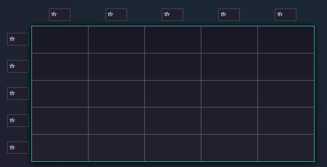Select grid cell in row four, column three

click(173, 121)
